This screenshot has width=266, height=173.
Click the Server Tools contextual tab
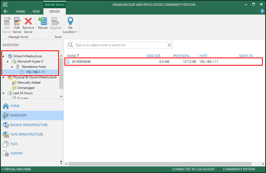tap(55, 5)
